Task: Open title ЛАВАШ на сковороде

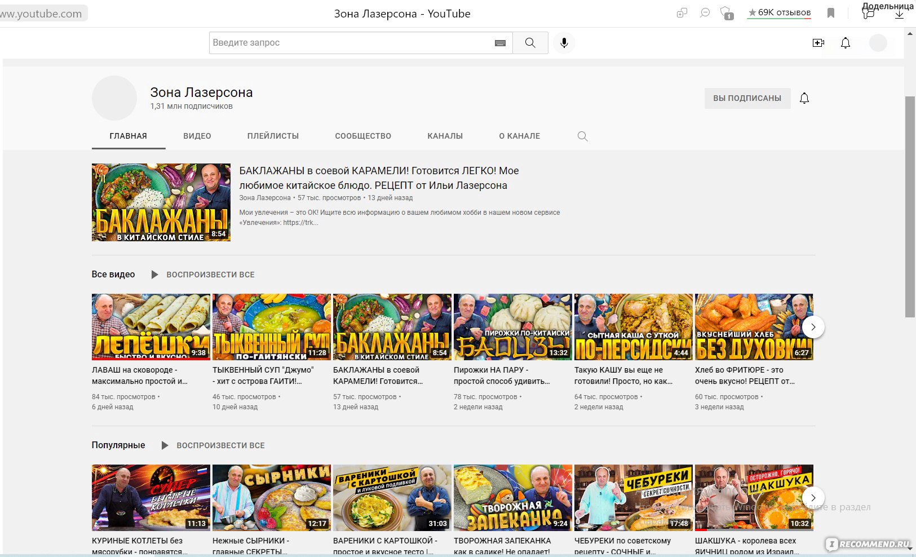Action: pos(140,375)
